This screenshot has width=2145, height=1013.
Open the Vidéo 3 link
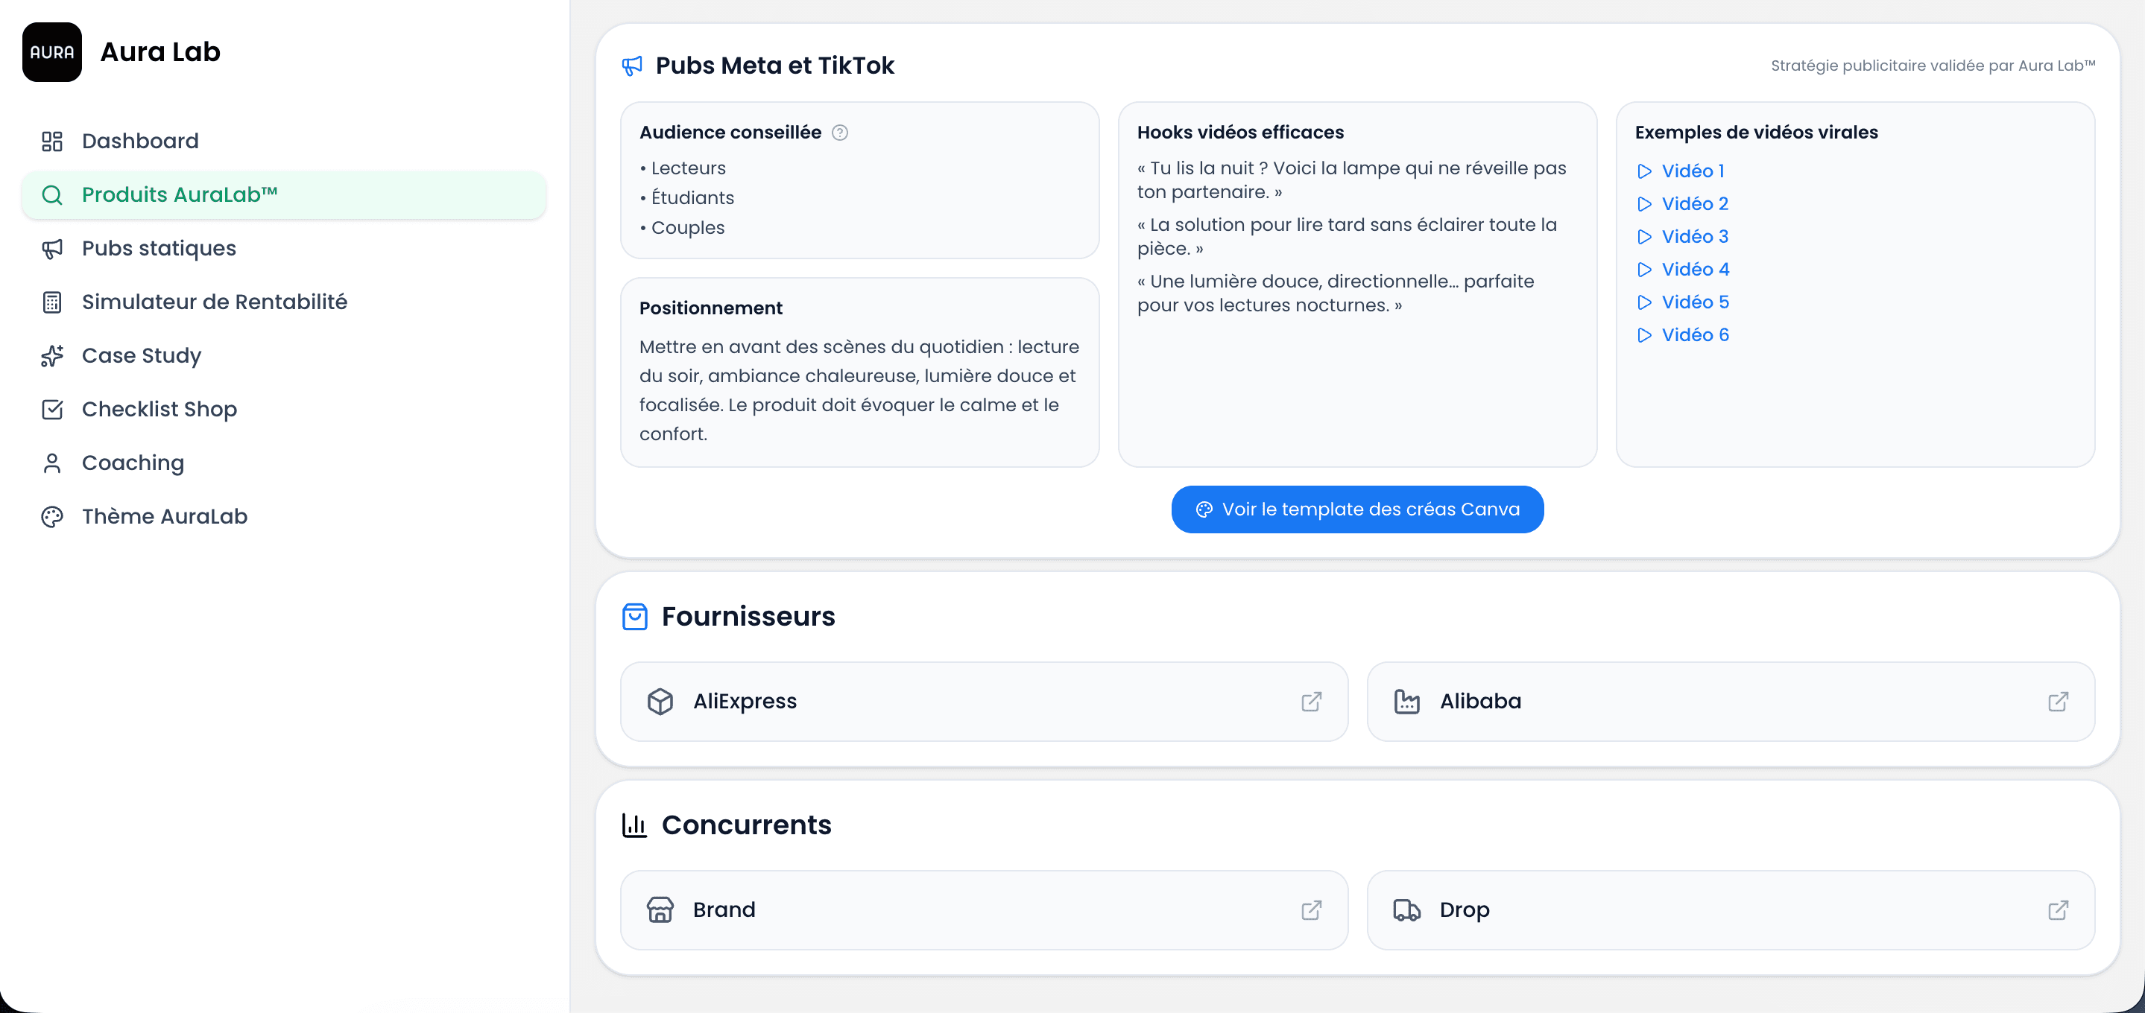click(x=1693, y=236)
